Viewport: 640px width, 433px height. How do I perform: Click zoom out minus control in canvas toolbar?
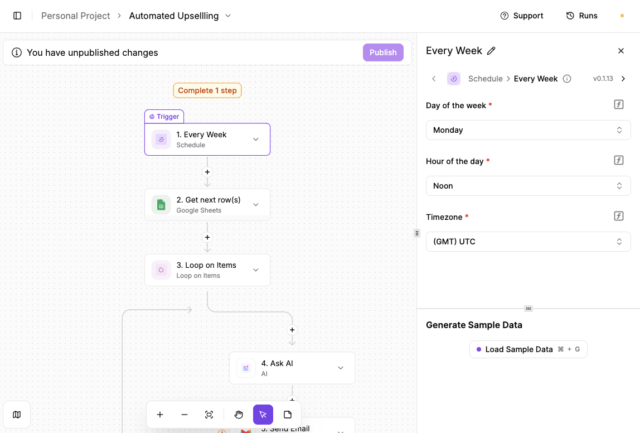(x=185, y=415)
